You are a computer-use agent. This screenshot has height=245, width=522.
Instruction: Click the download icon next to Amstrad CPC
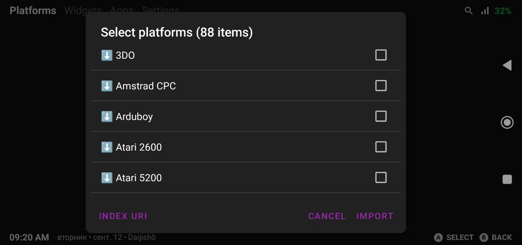[107, 86]
